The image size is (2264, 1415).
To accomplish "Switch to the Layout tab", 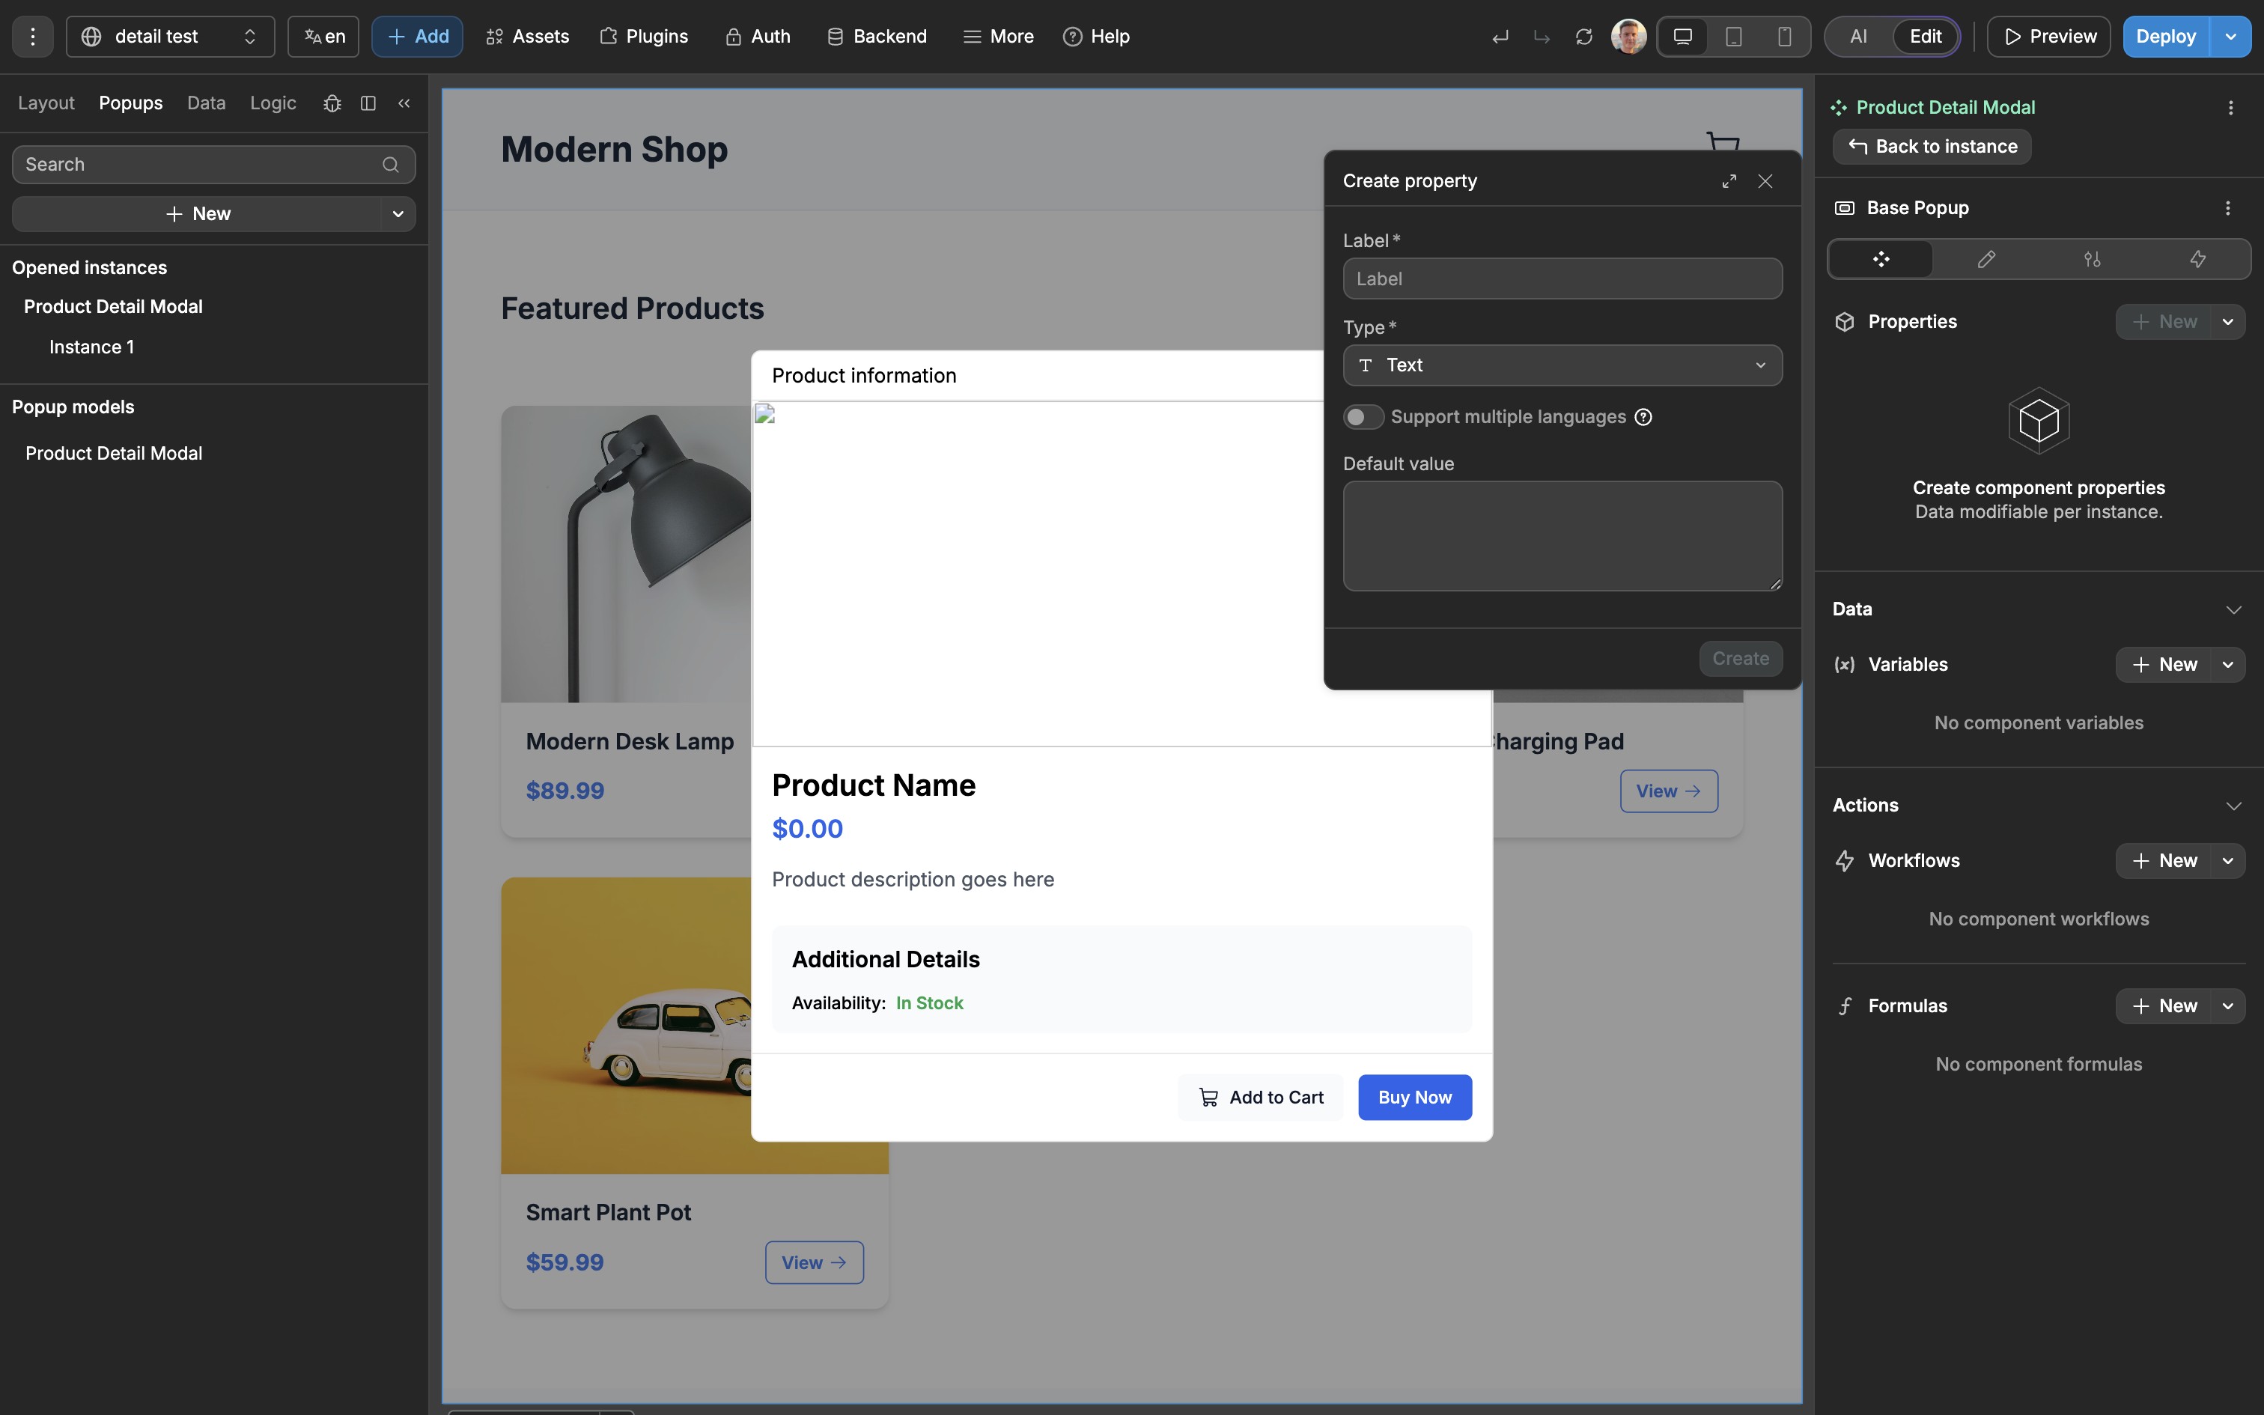I will pos(46,103).
